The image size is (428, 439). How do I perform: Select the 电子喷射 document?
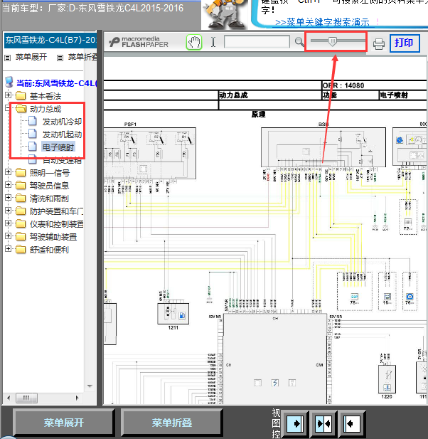click(x=58, y=147)
